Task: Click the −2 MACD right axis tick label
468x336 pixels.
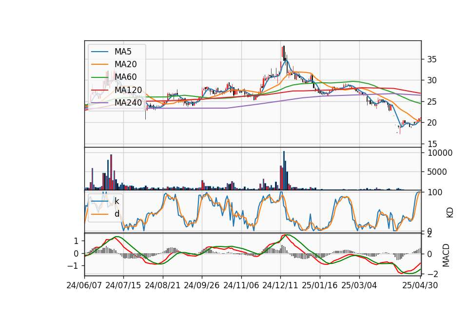Action: pyautogui.click(x=432, y=274)
